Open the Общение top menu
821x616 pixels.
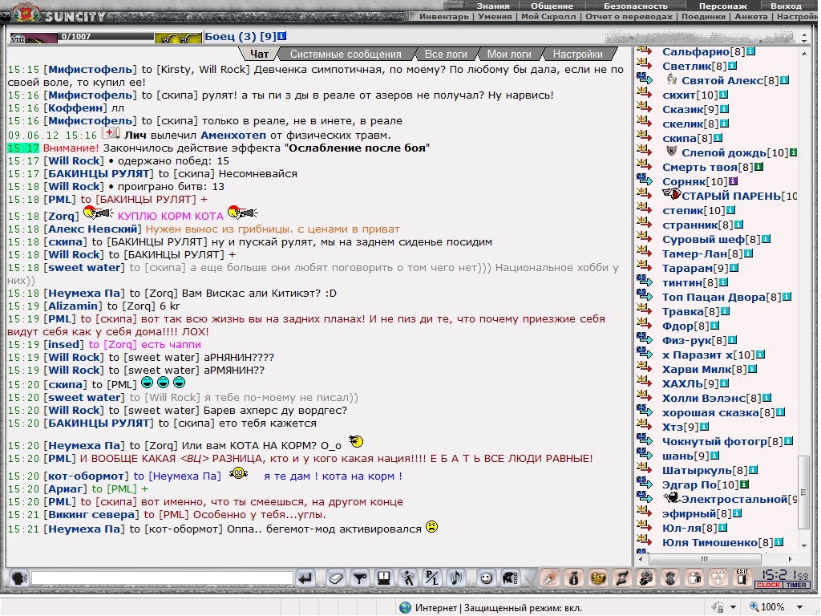(552, 6)
